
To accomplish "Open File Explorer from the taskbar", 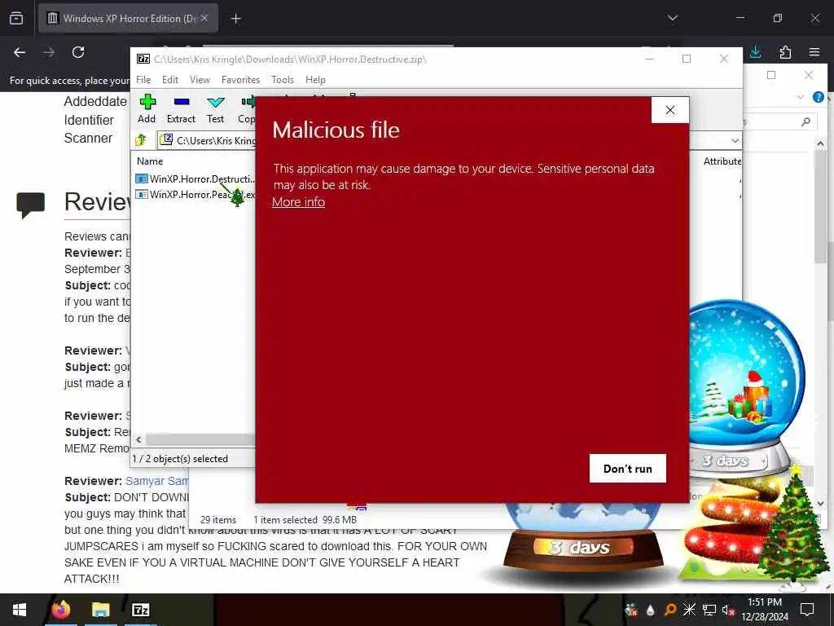I will [100, 610].
